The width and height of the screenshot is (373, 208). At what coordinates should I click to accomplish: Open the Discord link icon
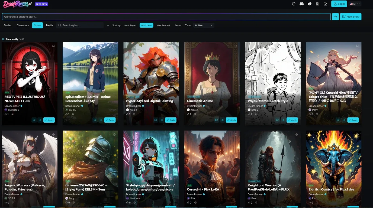pyautogui.click(x=301, y=4)
